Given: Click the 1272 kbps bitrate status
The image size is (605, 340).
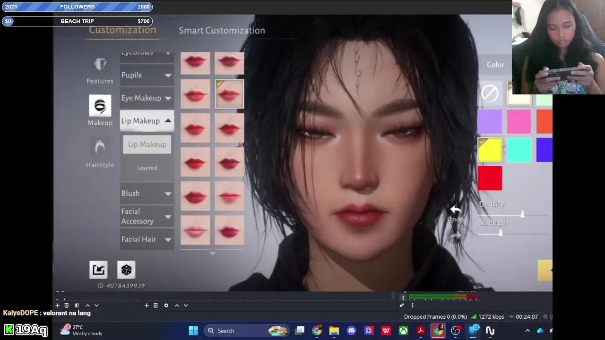Looking at the screenshot, I should [487, 317].
